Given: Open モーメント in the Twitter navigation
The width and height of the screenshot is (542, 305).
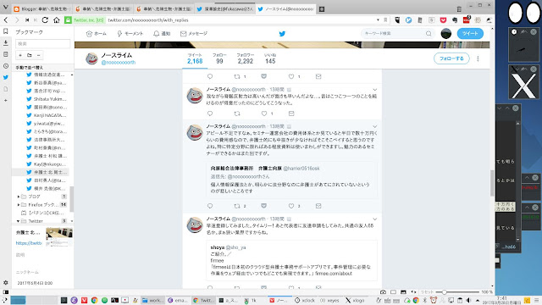Looking at the screenshot, I should pyautogui.click(x=130, y=34).
